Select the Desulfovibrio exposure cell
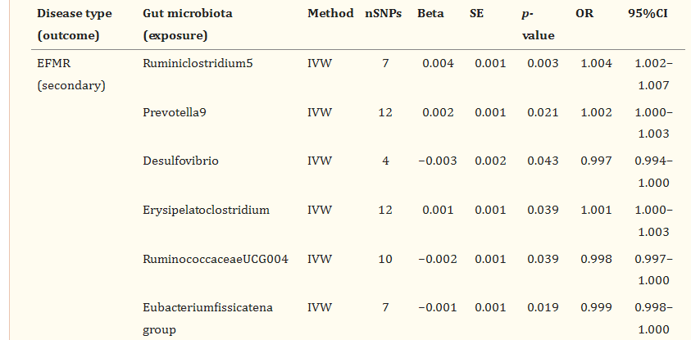Screen dimensions: 691x340 [x=180, y=161]
